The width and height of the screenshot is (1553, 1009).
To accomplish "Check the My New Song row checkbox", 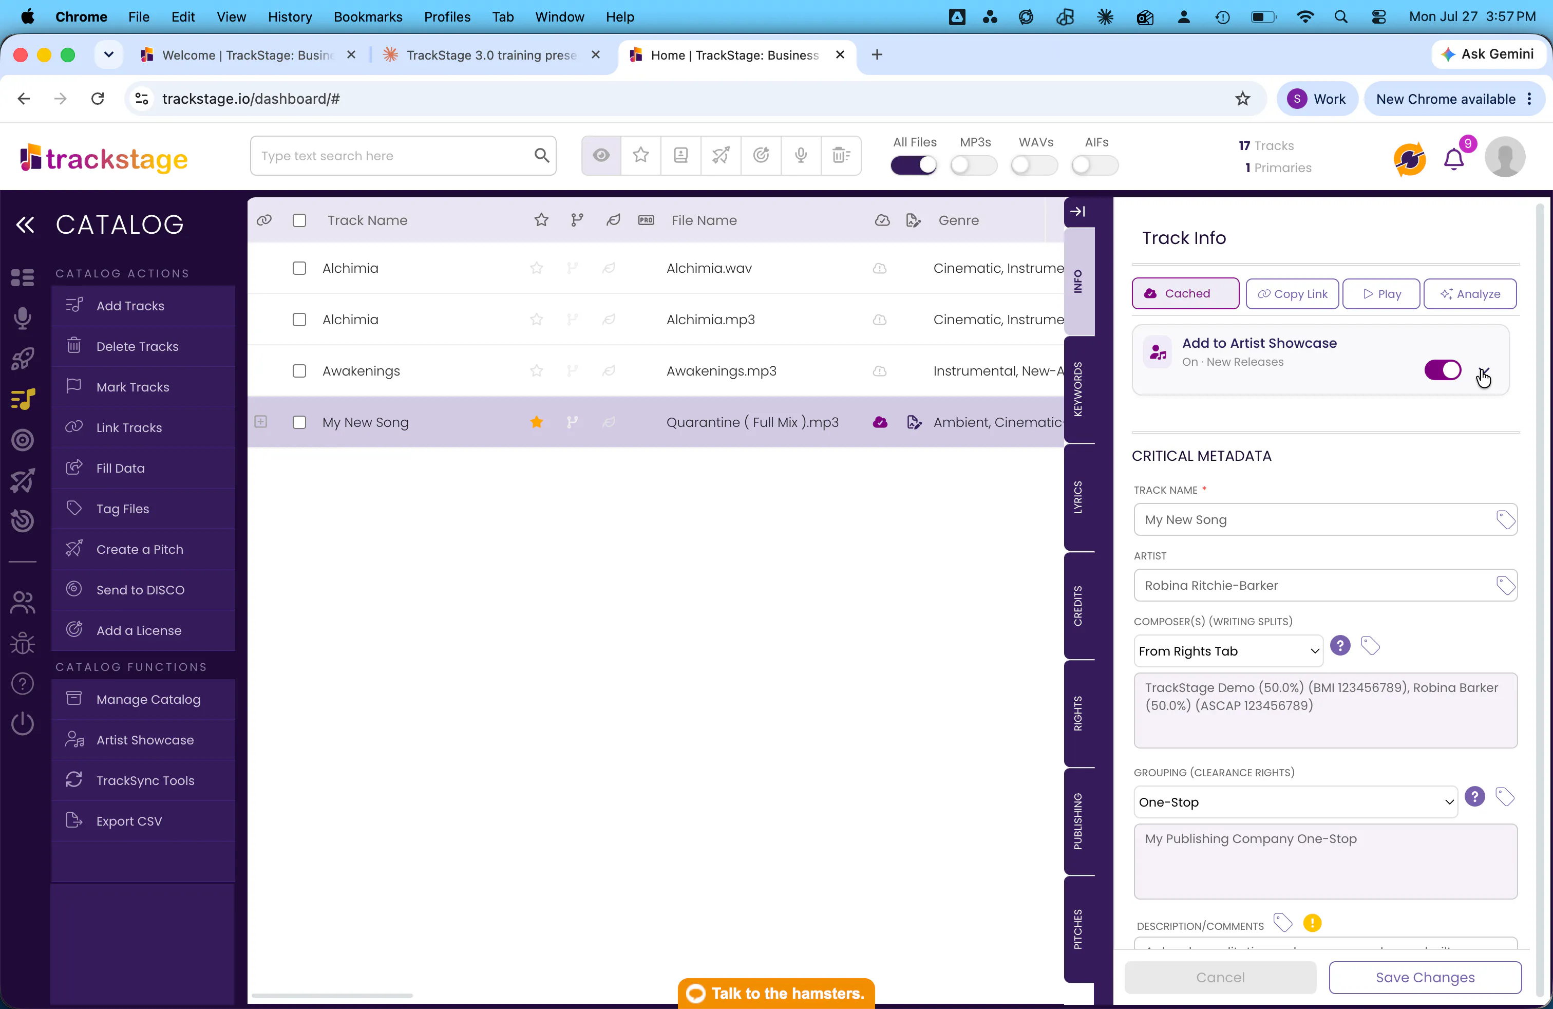I will click(x=299, y=422).
